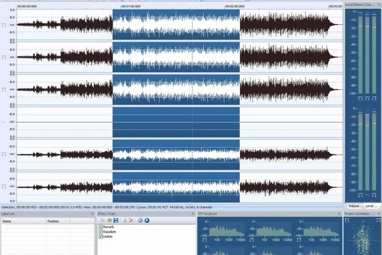The height and width of the screenshot is (255, 382).
Task: Click the 00:01:00:000 mark on the time ruler
Action: [x=131, y=7]
